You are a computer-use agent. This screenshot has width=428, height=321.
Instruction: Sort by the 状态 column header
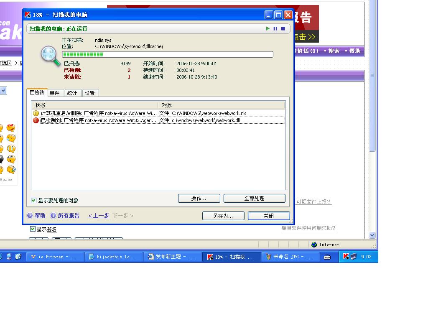[94, 105]
